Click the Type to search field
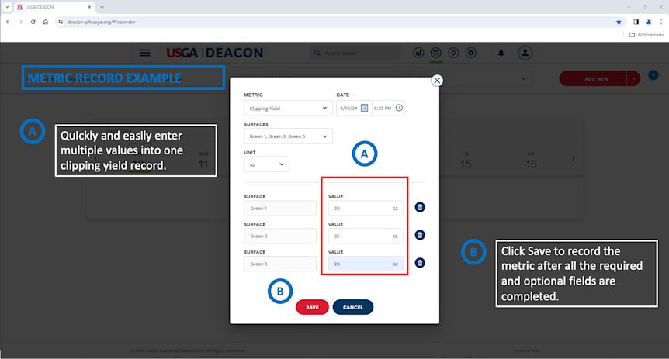The image size is (669, 359). click(356, 53)
